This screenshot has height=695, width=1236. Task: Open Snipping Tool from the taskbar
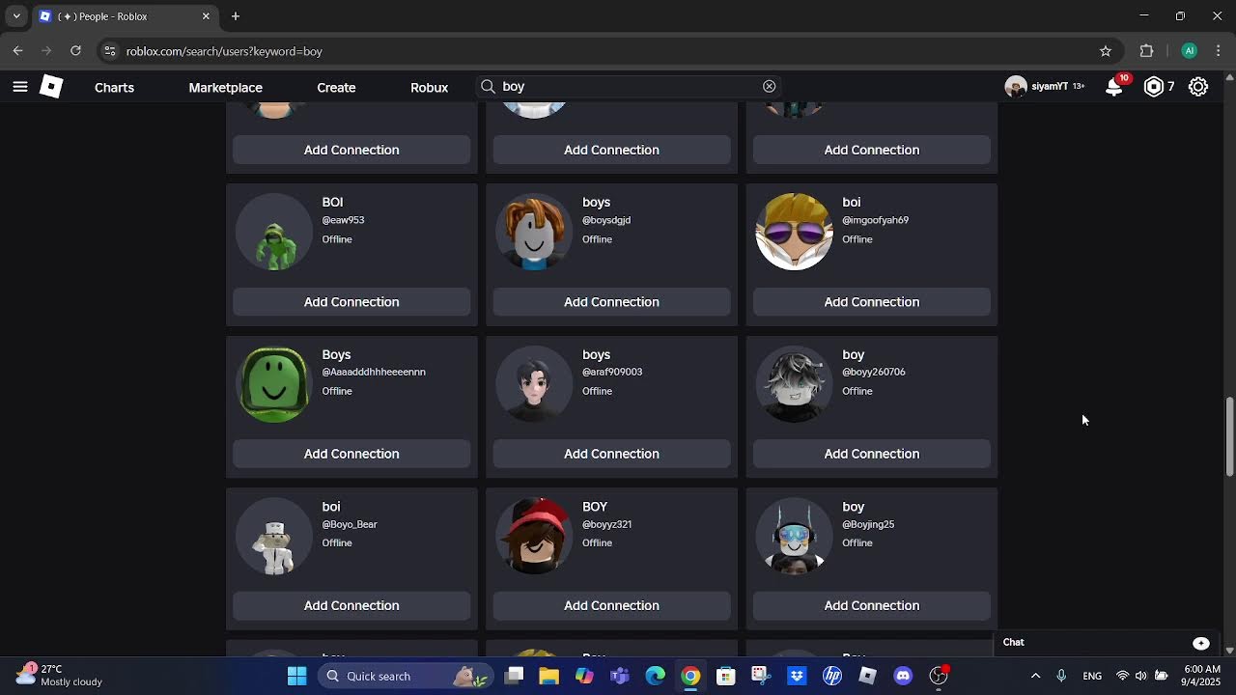(x=761, y=676)
